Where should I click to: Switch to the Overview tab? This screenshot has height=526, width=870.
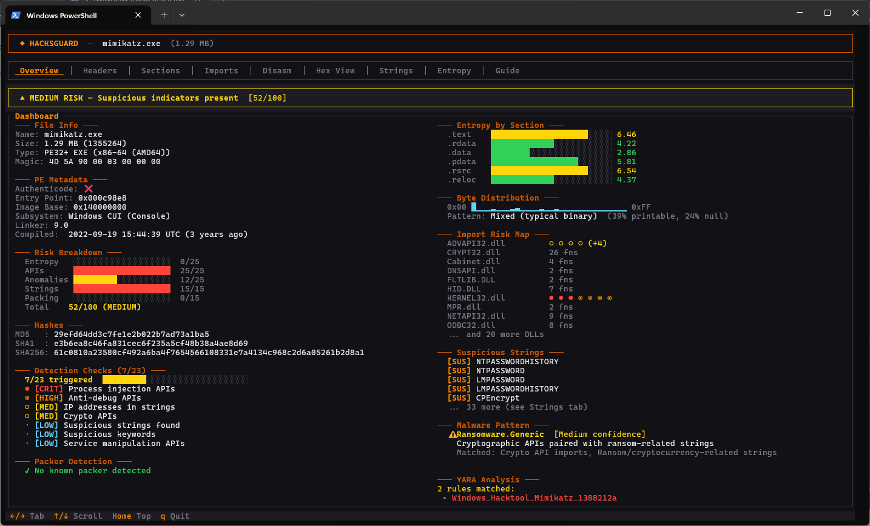tap(39, 71)
